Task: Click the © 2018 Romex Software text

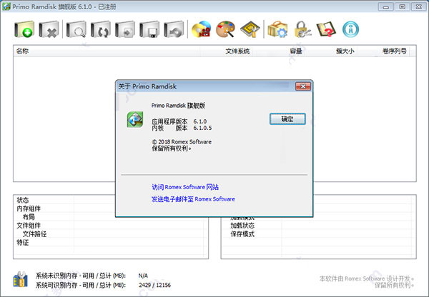Action: (182, 142)
